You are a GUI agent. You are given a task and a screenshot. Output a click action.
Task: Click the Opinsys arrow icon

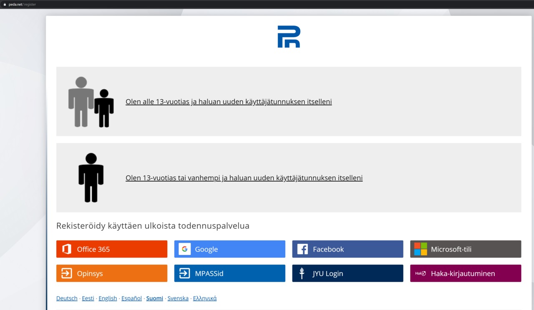click(x=67, y=273)
